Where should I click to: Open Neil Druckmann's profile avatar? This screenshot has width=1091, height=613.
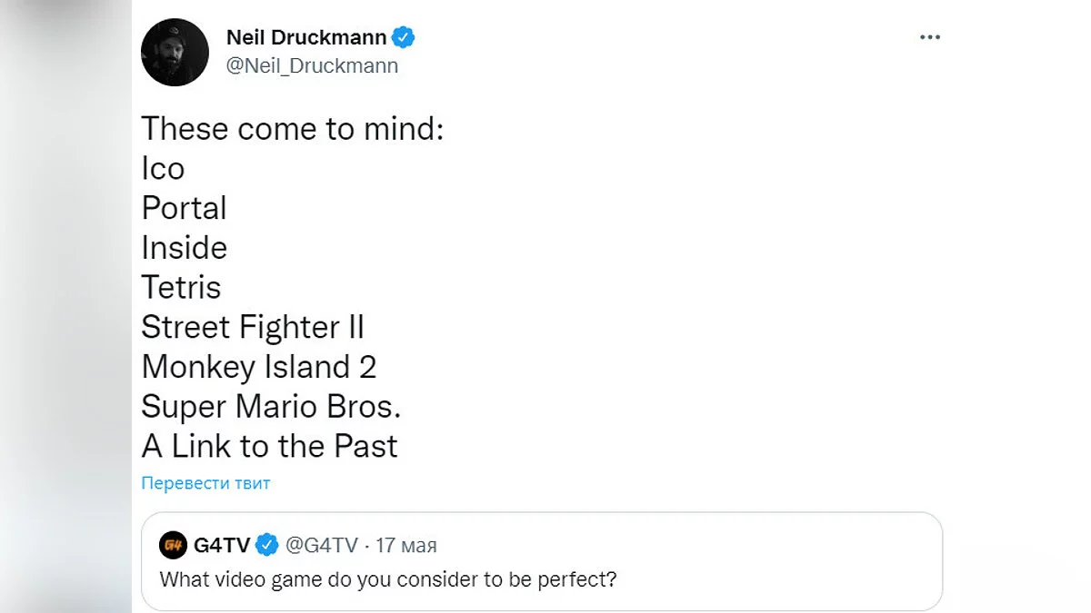[x=175, y=53]
